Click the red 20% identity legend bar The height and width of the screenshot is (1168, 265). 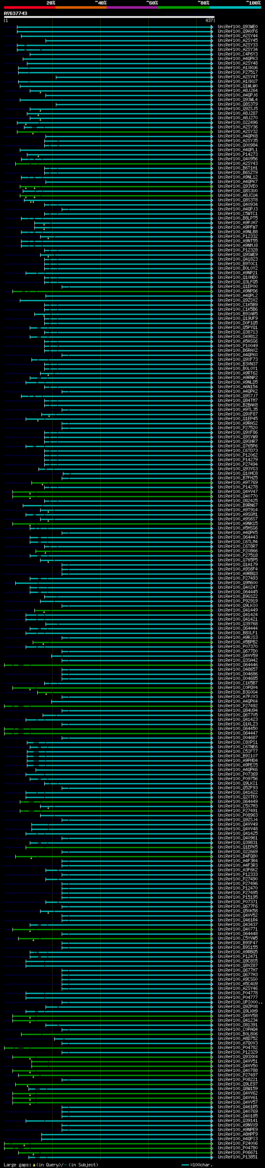[29, 7]
